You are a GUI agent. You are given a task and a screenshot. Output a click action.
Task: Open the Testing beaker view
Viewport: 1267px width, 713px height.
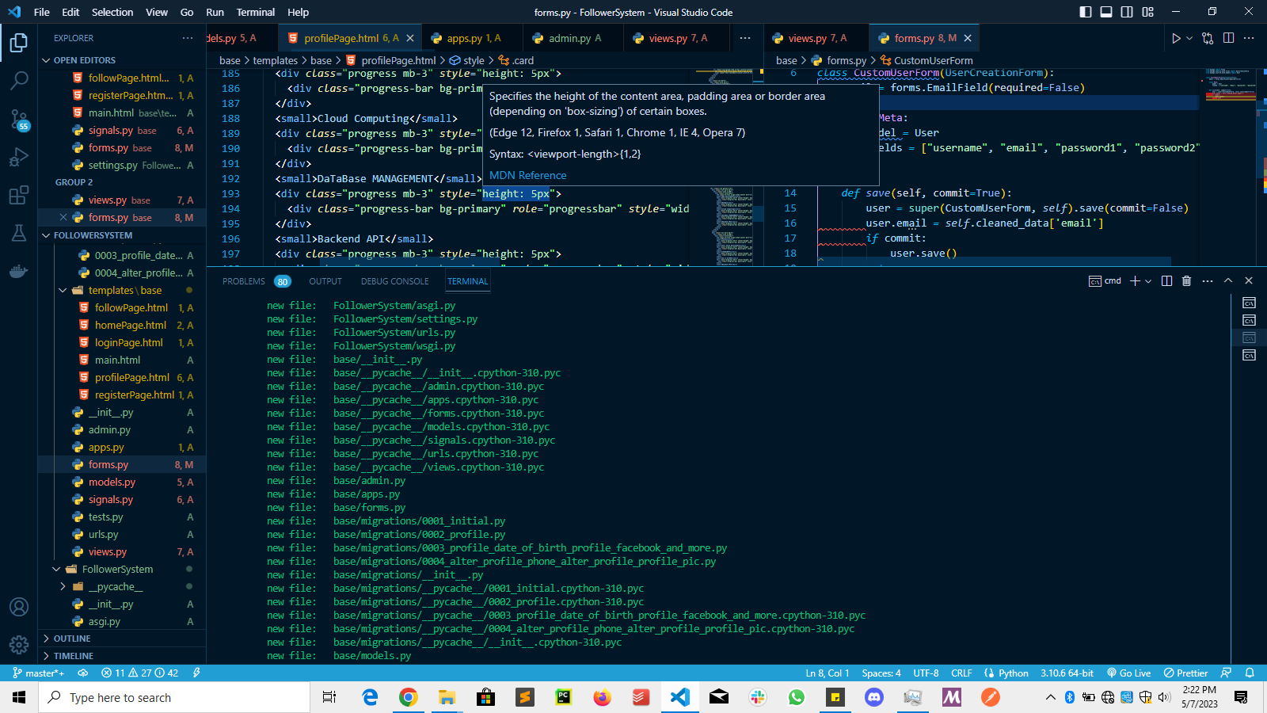(x=19, y=234)
